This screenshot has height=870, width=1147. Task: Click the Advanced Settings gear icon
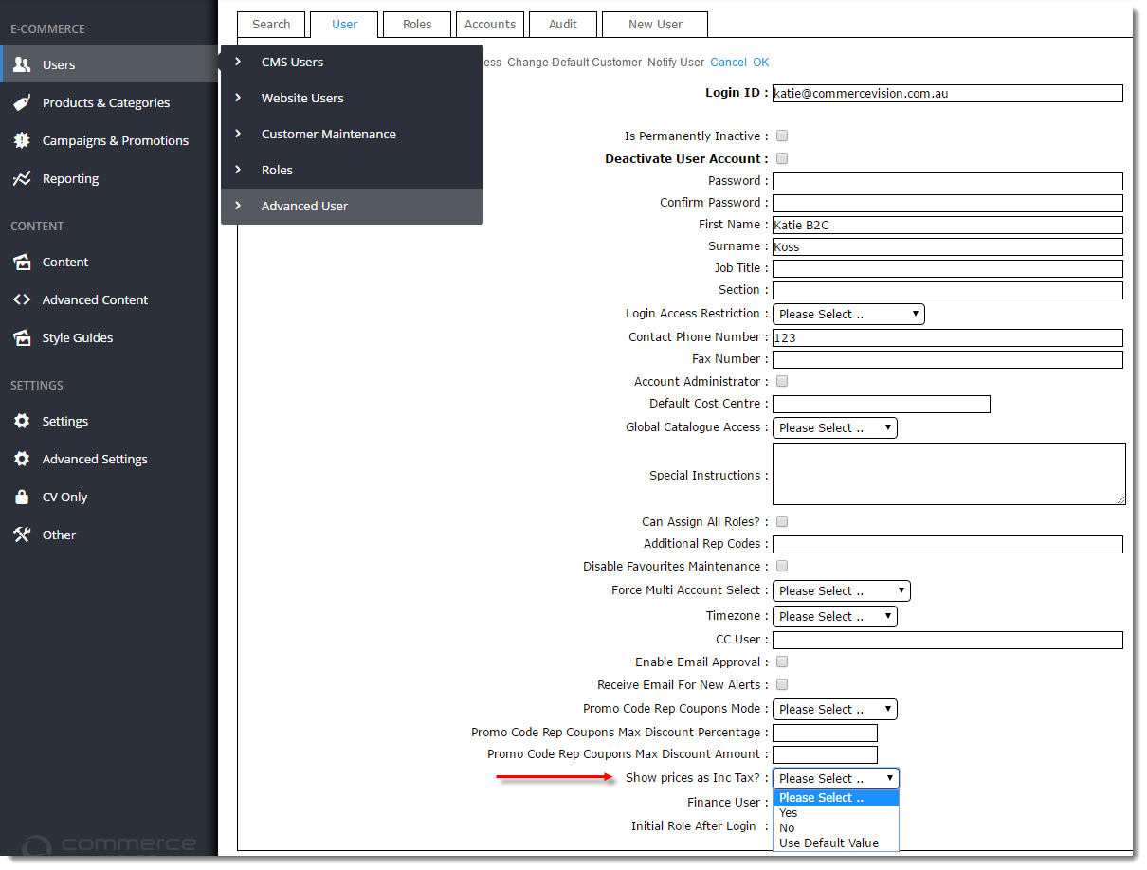click(x=22, y=459)
